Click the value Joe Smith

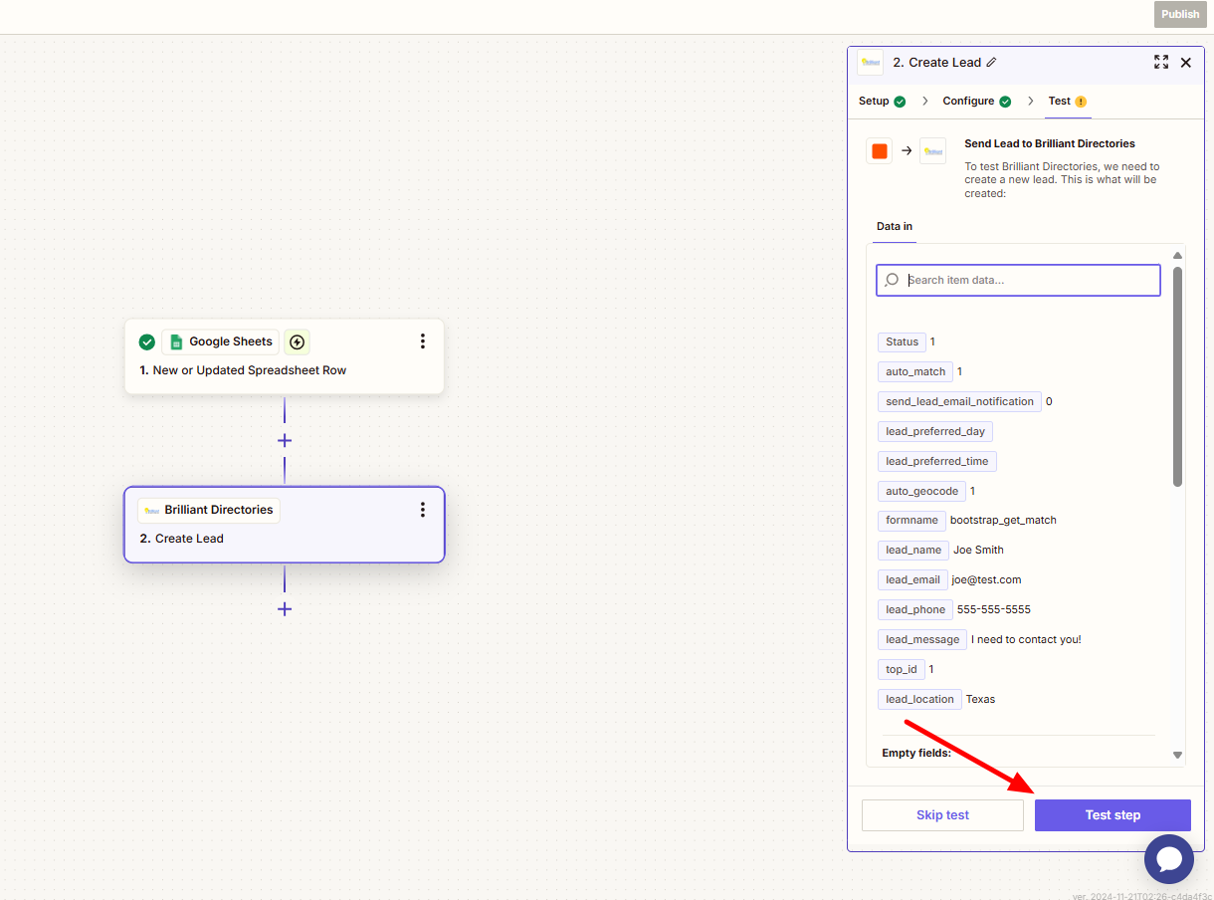coord(978,550)
